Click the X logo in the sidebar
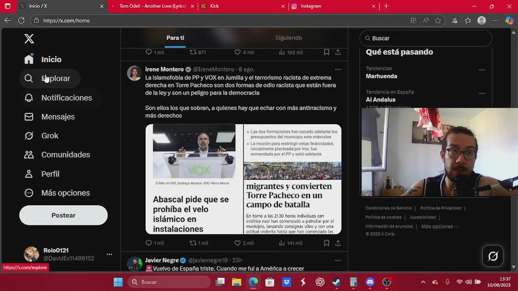518x291 pixels. 29,39
